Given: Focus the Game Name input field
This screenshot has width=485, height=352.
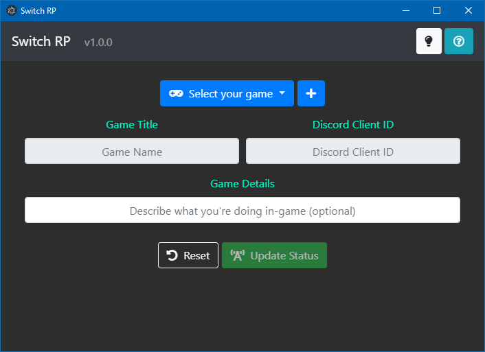Looking at the screenshot, I should 132,151.
